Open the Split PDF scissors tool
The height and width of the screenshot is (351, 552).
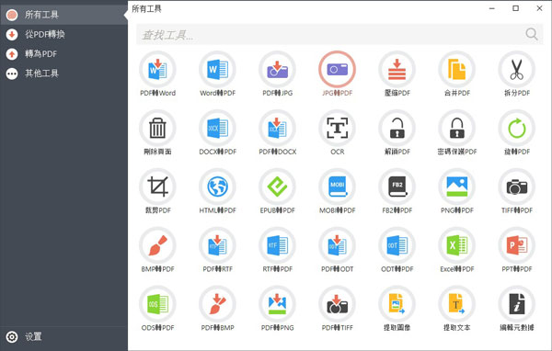click(516, 69)
